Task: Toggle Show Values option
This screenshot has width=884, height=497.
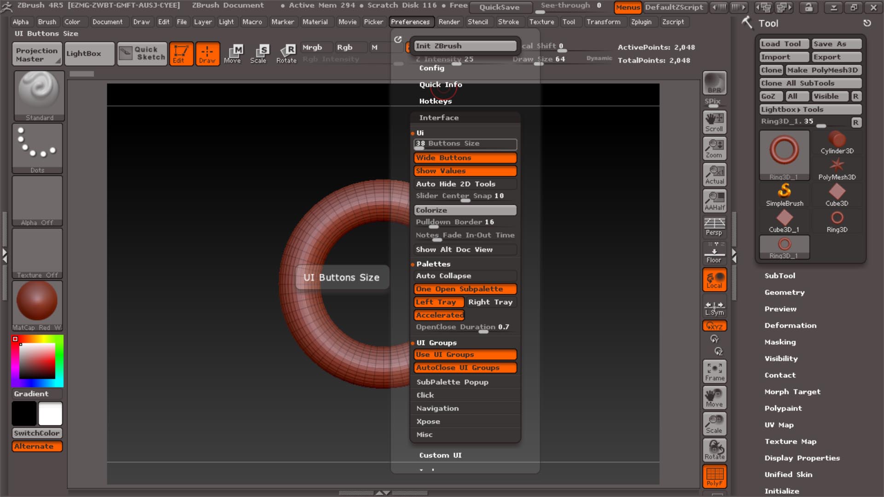Action: click(x=465, y=171)
